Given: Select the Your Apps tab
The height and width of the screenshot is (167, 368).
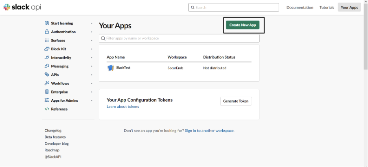Looking at the screenshot, I should point(349,7).
